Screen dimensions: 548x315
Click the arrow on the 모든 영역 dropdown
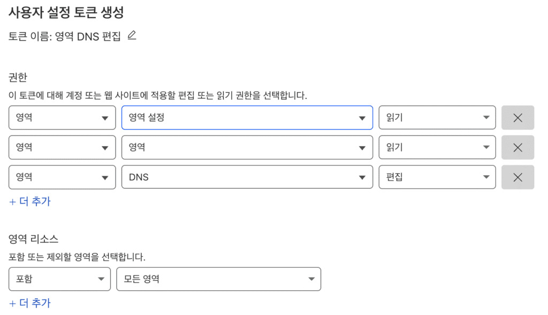click(311, 279)
